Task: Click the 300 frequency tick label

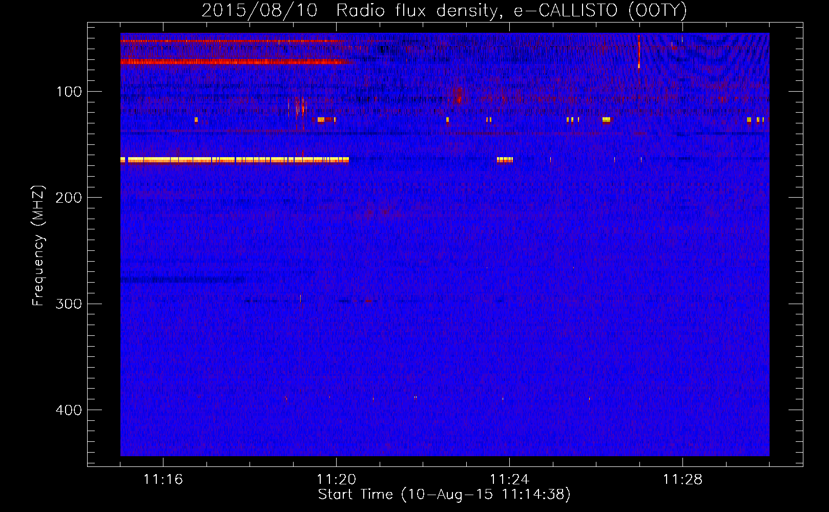Action: [x=69, y=304]
